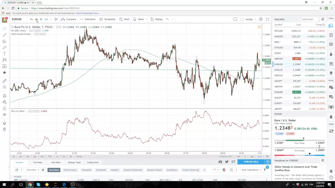Hide the MA 200 indicator via eye icon
The image size is (335, 188).
tap(30, 31)
